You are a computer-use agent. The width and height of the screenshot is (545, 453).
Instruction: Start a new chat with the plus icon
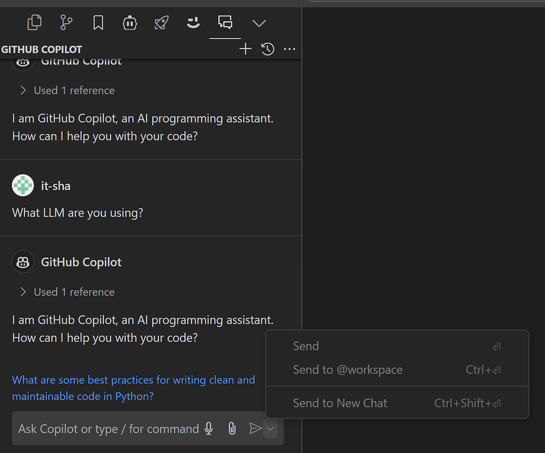[245, 49]
